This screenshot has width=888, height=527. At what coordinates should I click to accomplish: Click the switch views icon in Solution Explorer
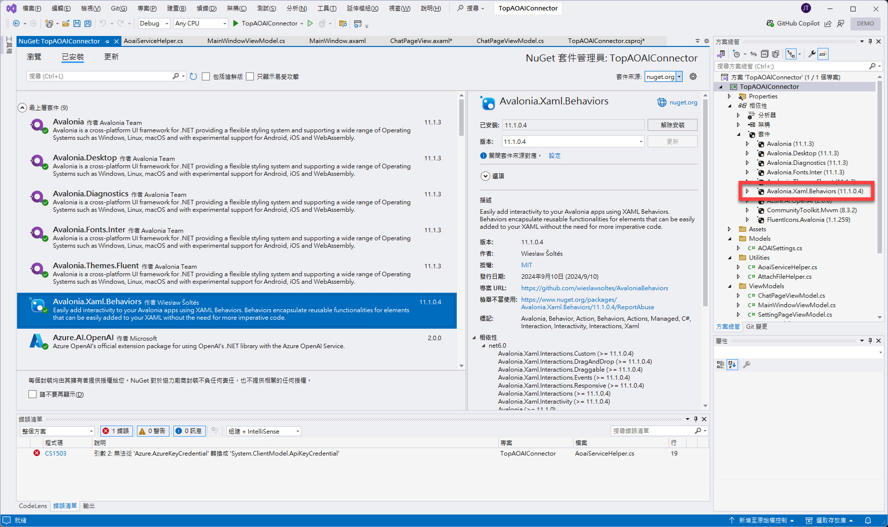pyautogui.click(x=721, y=54)
